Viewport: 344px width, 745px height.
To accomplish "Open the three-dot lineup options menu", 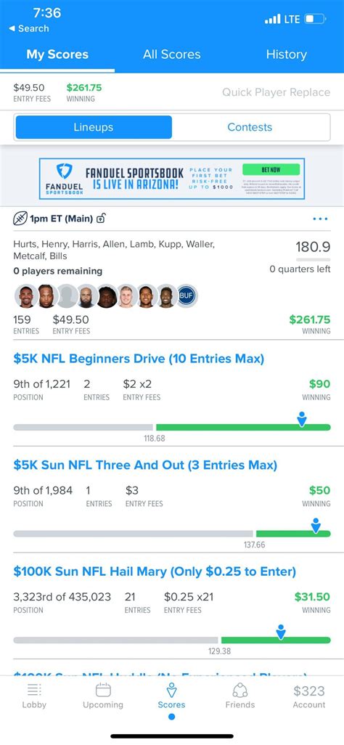I will (320, 219).
